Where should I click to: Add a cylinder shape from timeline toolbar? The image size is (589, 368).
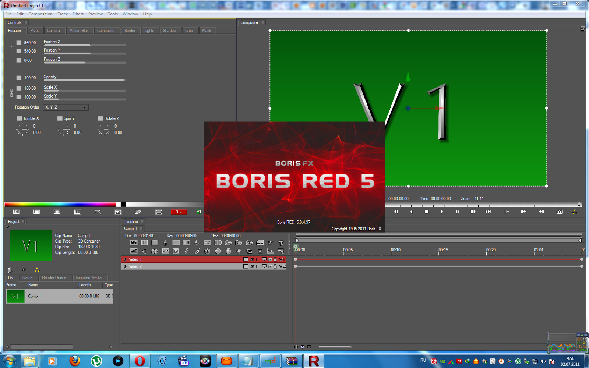[x=228, y=251]
